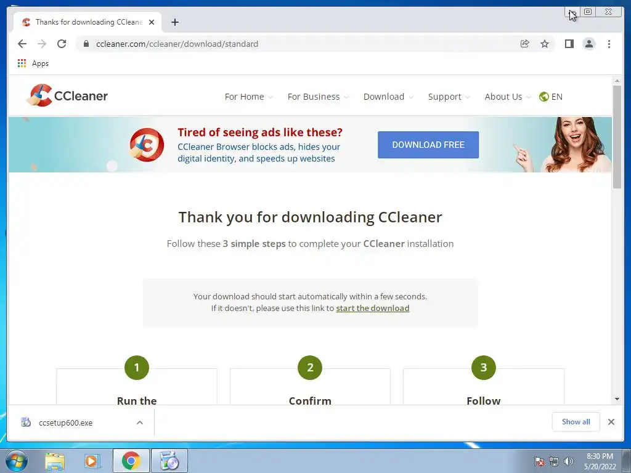Expand the Support menu

pyautogui.click(x=449, y=97)
